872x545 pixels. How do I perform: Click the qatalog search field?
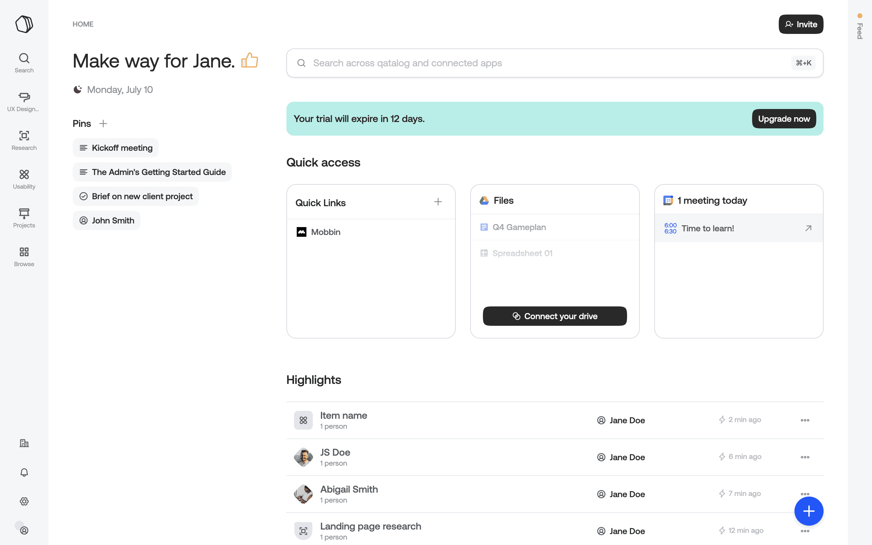click(x=540, y=63)
